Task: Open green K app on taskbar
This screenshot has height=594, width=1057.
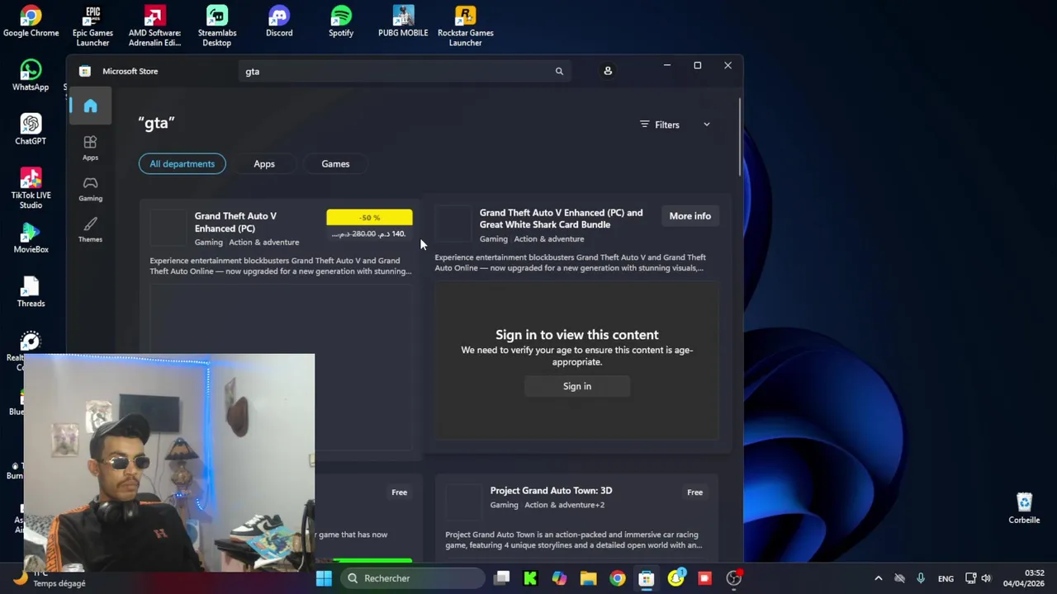Action: pyautogui.click(x=530, y=578)
